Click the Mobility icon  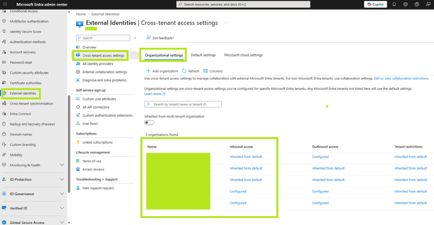(4, 155)
